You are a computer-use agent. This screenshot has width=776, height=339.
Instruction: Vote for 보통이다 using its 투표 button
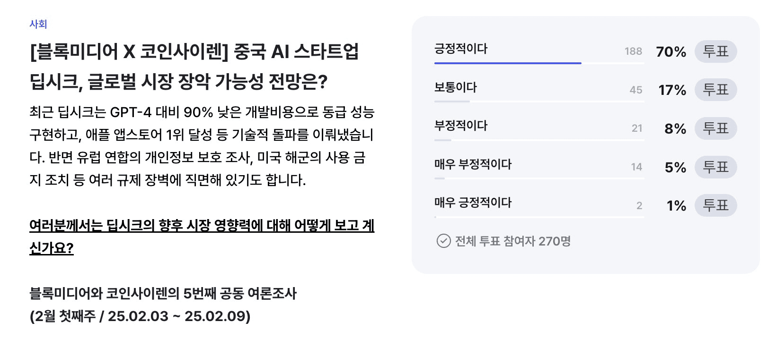pos(715,90)
